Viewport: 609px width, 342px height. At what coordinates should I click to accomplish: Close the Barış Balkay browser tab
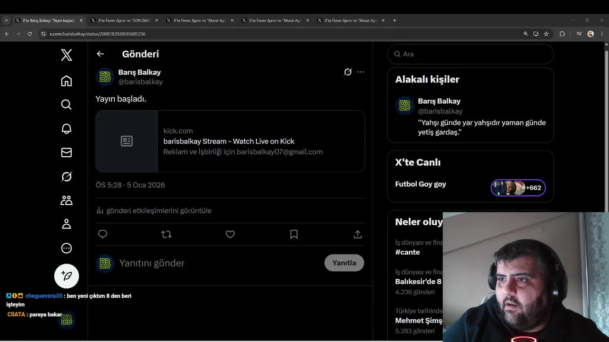tap(81, 20)
